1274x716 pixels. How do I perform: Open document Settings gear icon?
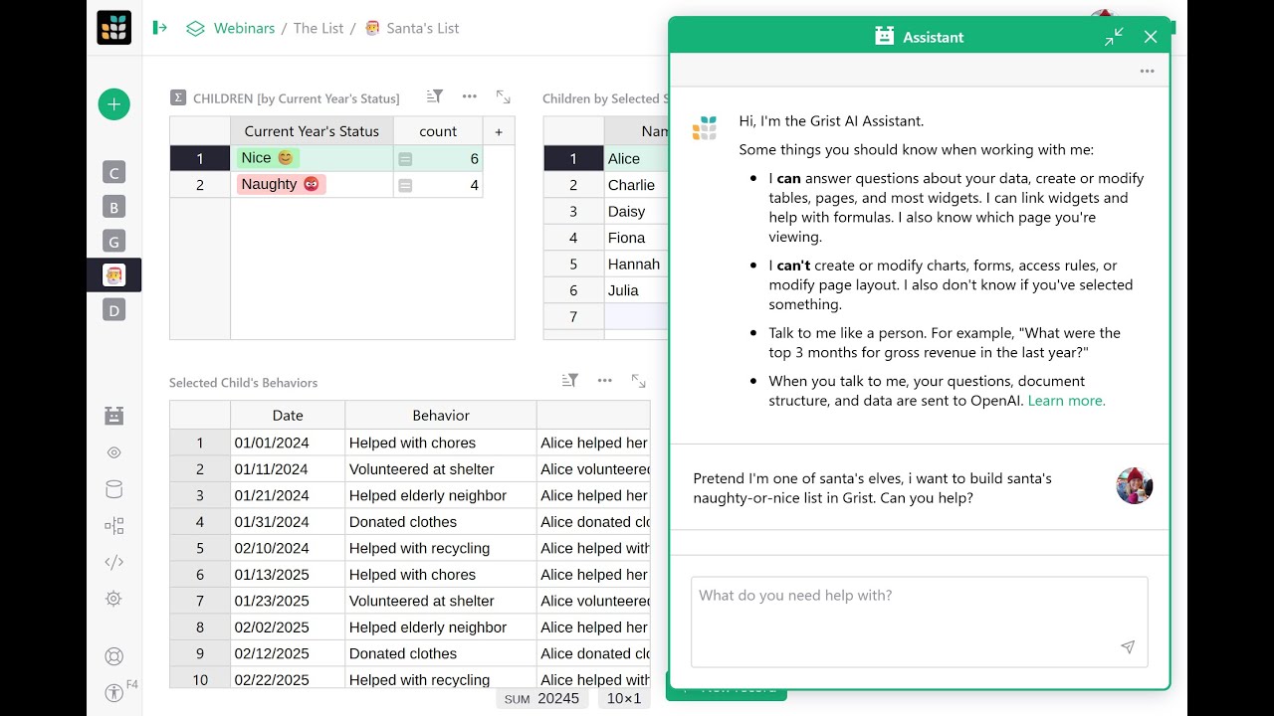point(113,599)
